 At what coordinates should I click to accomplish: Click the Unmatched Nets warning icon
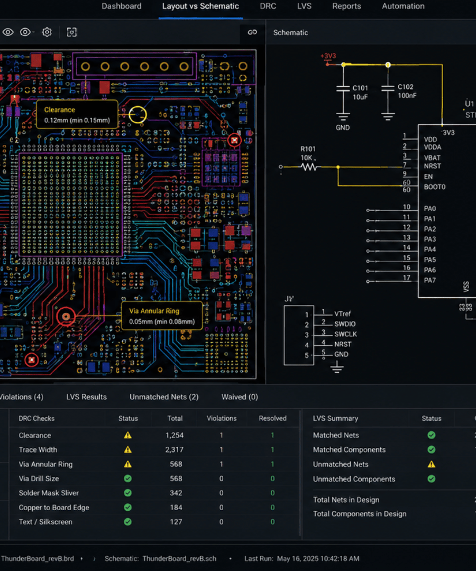point(432,464)
